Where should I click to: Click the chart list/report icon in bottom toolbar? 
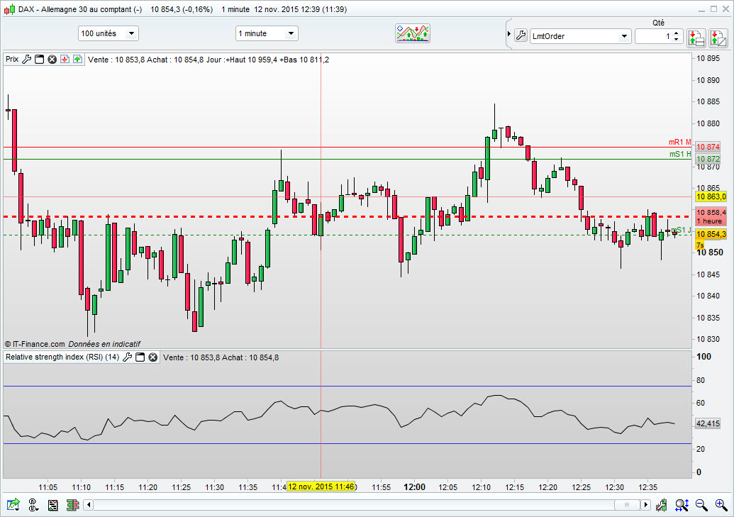tap(53, 505)
